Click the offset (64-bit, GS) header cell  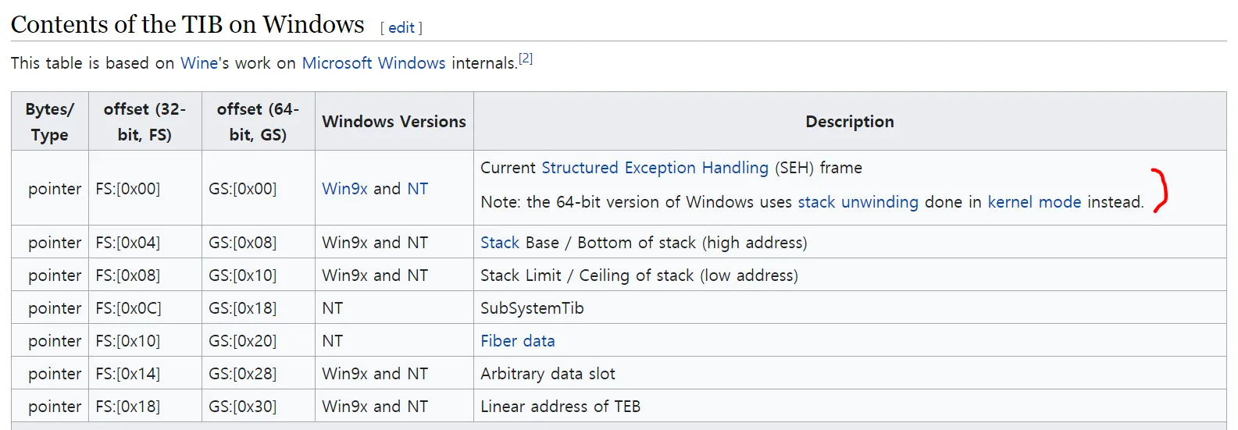tap(258, 122)
